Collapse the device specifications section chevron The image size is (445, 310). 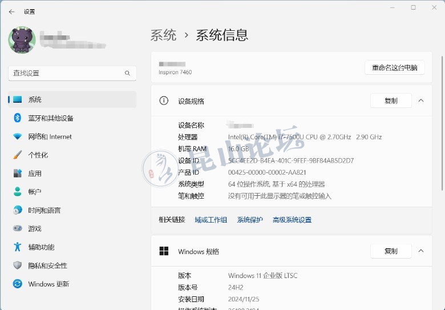(x=421, y=100)
